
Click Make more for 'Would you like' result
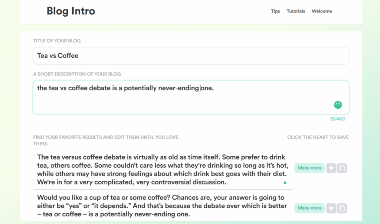[x=309, y=208]
